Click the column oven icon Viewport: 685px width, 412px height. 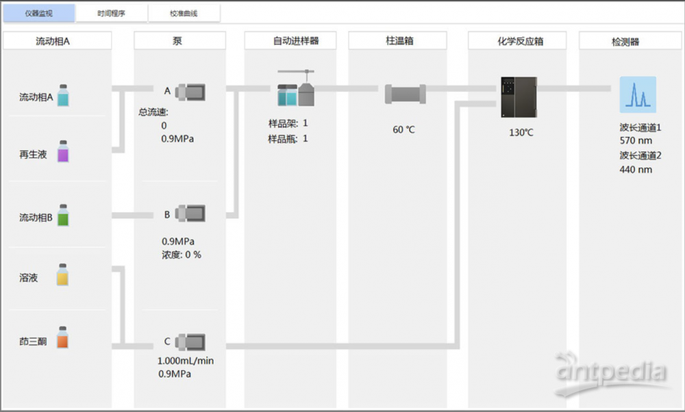click(x=405, y=94)
